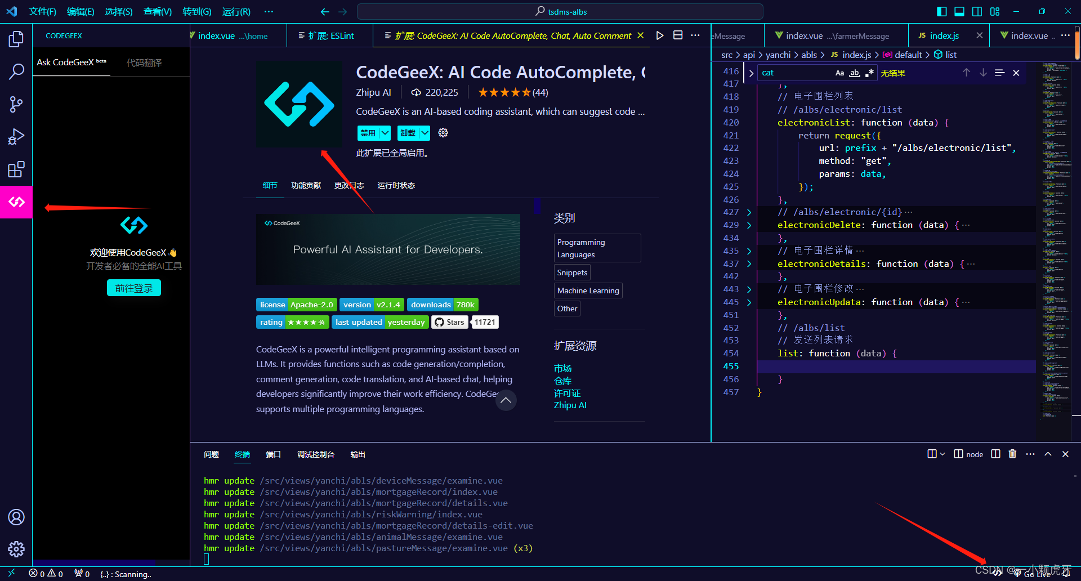Click the tsdms-albs command center search box

click(x=560, y=11)
